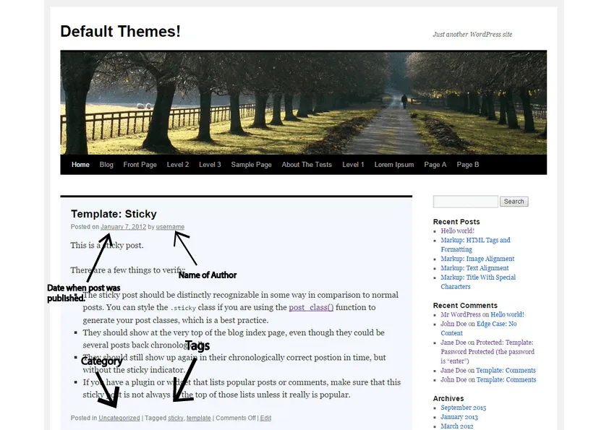Click the template tag link
Viewport: 609px width, 430px height.
pos(198,418)
